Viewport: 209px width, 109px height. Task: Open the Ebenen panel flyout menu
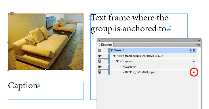(198, 45)
